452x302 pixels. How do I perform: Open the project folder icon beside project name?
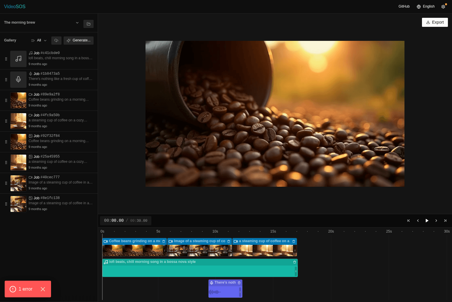pos(88,24)
